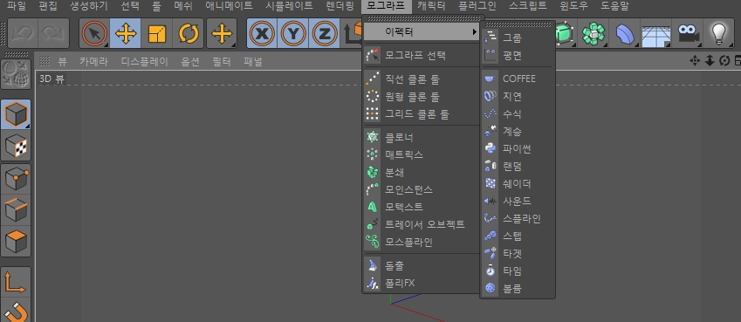Open the 도움말 menu
The image size is (741, 322).
(614, 6)
